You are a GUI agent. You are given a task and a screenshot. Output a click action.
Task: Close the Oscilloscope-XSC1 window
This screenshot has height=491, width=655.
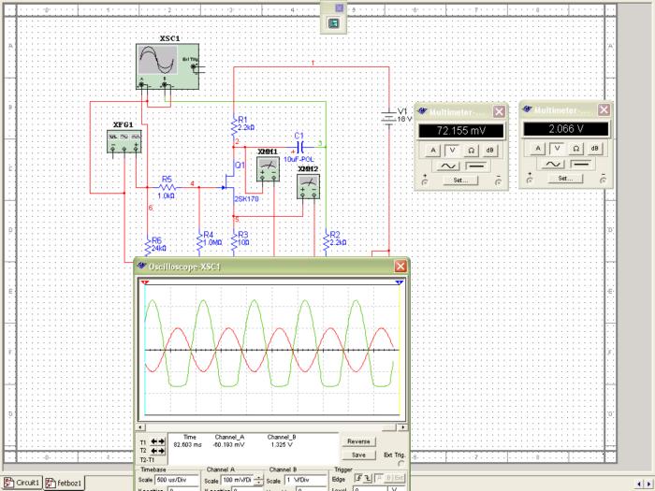tap(400, 267)
